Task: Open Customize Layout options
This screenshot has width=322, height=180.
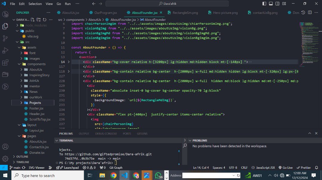Action: (284, 4)
